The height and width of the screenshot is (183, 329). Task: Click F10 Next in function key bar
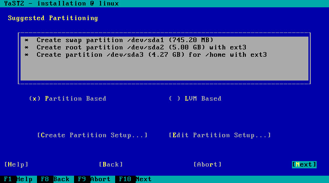click(136, 179)
